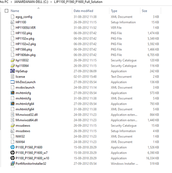Image resolution: width=172 pixels, height=173 pixels.
Task: Sort files by the Name column header
Action: coord(15,11)
